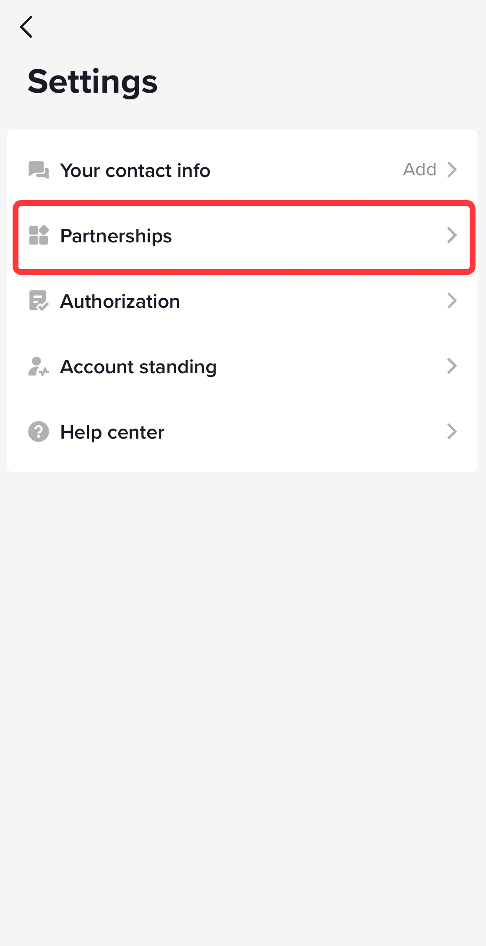486x946 pixels.
Task: Click the Add link for contact info
Action: click(x=420, y=169)
